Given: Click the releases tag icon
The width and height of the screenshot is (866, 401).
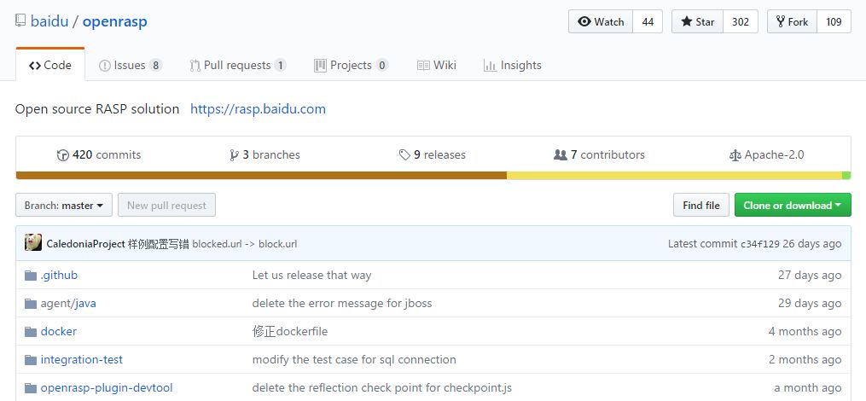Looking at the screenshot, I should [x=404, y=155].
